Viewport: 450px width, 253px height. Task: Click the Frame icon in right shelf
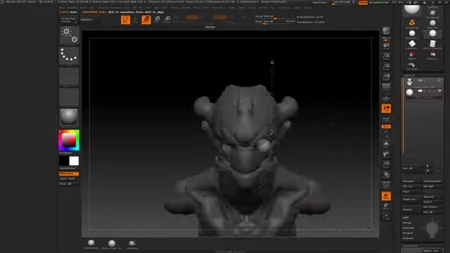386,144
